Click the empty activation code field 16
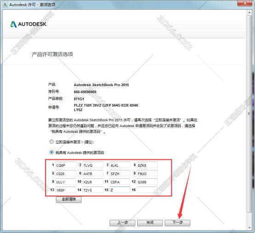The width and height of the screenshot is (255, 233). click(147, 190)
